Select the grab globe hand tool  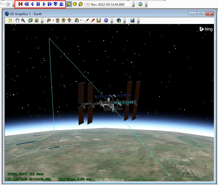pyautogui.click(x=18, y=21)
